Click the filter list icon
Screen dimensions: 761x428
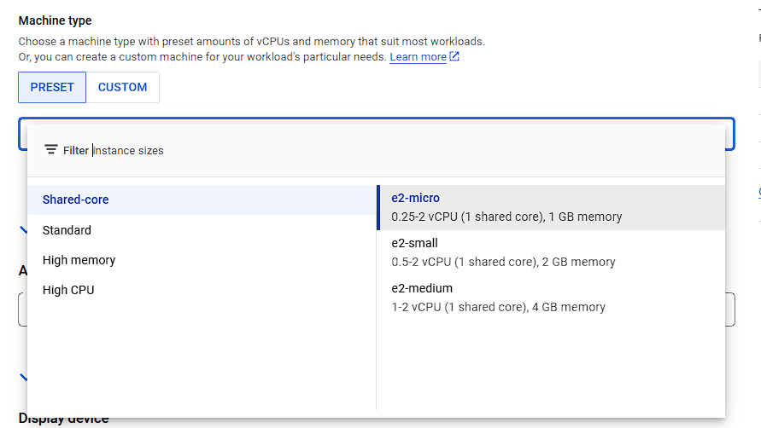[51, 149]
